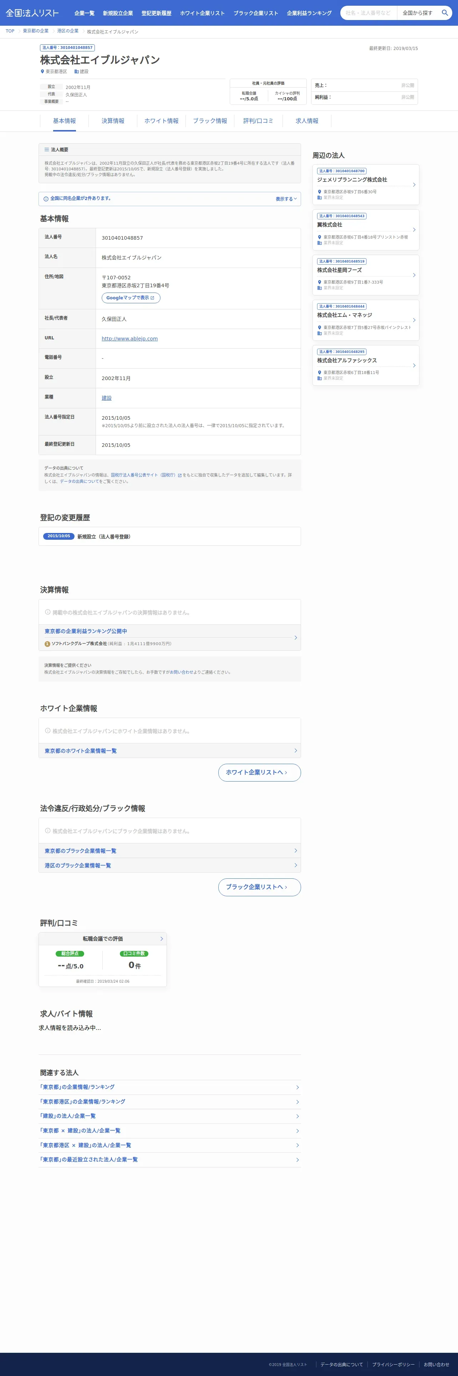Open 転職会議での評価 card header
Image resolution: width=458 pixels, height=1376 pixels.
coord(103,939)
